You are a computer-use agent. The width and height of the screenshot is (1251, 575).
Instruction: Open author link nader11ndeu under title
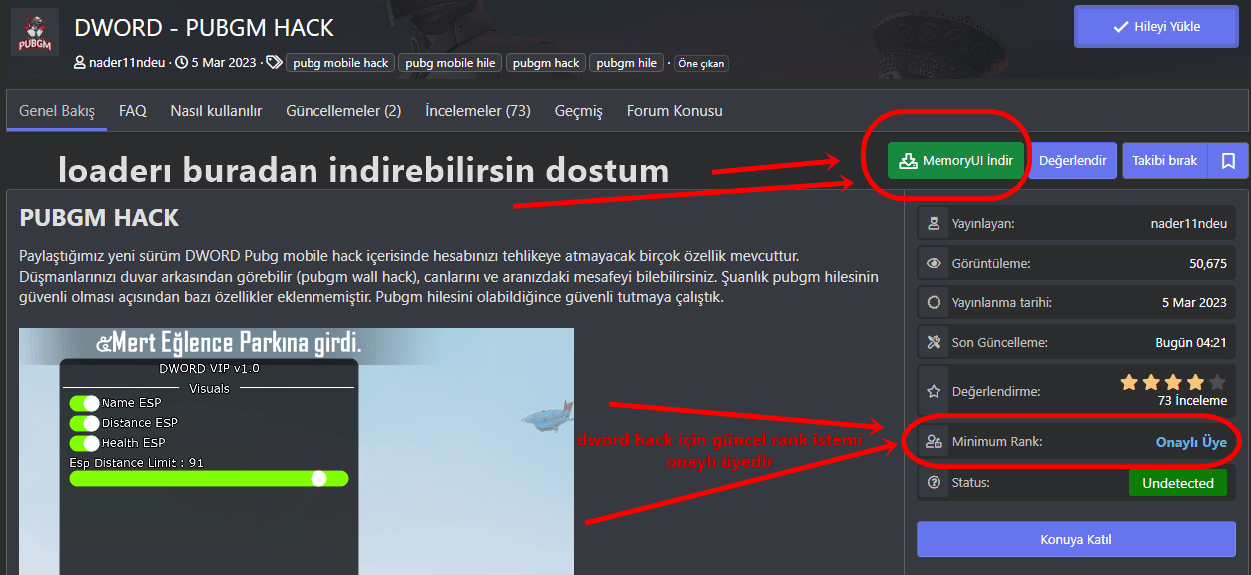click(128, 62)
